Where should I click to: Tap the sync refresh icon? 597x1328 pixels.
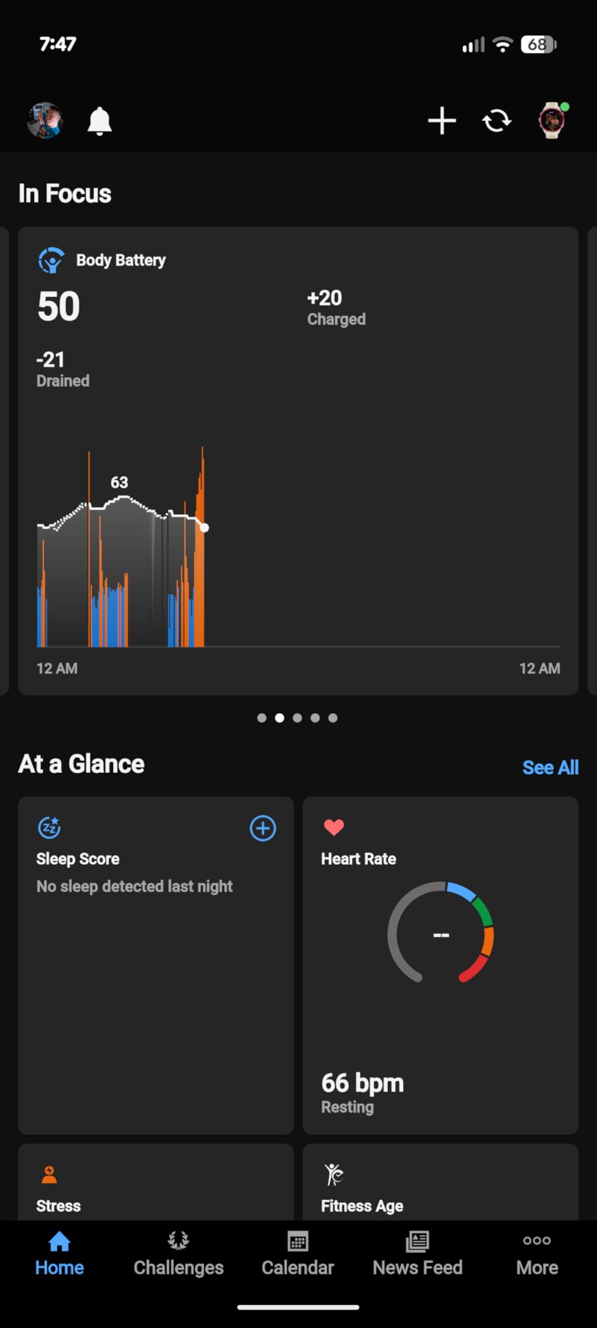pyautogui.click(x=496, y=120)
